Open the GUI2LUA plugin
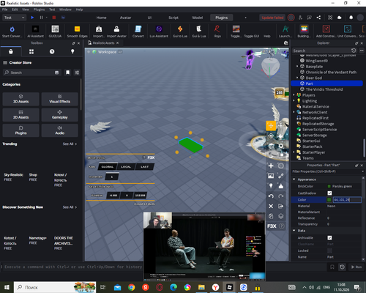 55,29
